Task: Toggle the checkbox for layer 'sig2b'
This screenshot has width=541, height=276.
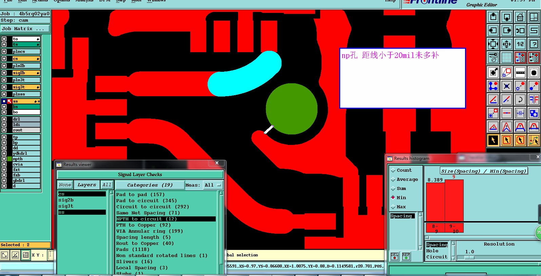Action: pyautogui.click(x=4, y=73)
